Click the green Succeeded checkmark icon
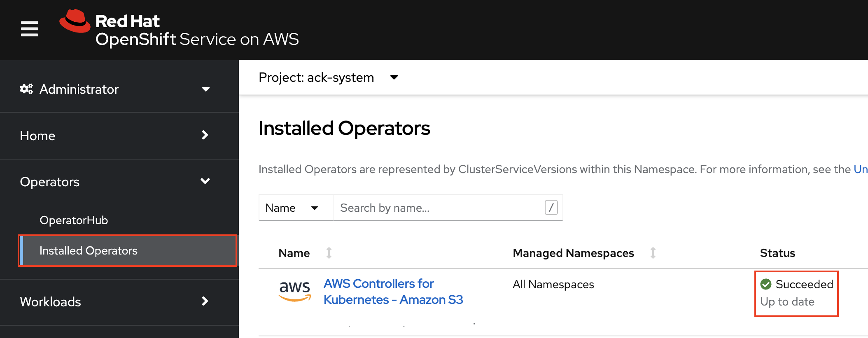This screenshot has height=338, width=868. tap(766, 284)
